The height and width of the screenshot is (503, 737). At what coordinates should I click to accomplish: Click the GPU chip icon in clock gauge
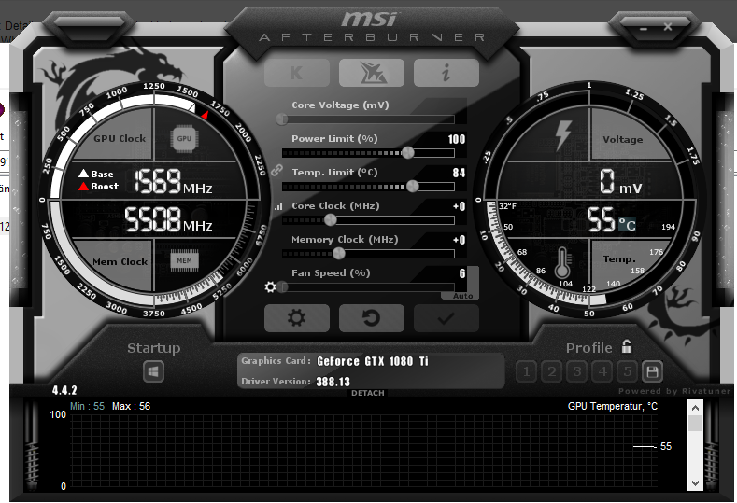coord(184,138)
